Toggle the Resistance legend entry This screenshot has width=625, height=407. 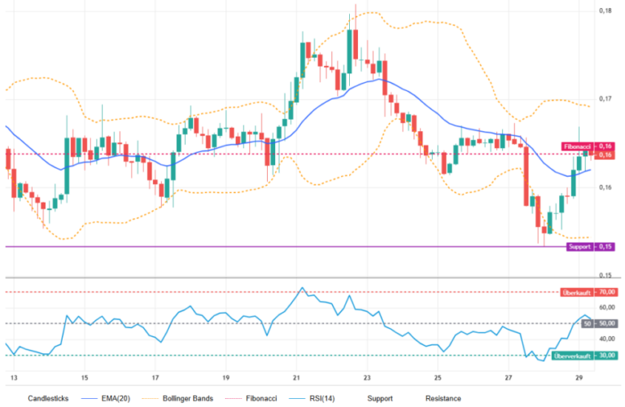click(x=443, y=398)
